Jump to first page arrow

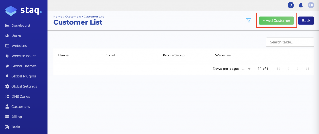coord(279,69)
